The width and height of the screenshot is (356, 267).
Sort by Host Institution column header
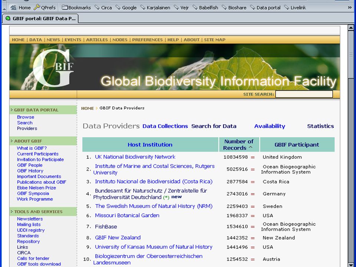coord(150,145)
